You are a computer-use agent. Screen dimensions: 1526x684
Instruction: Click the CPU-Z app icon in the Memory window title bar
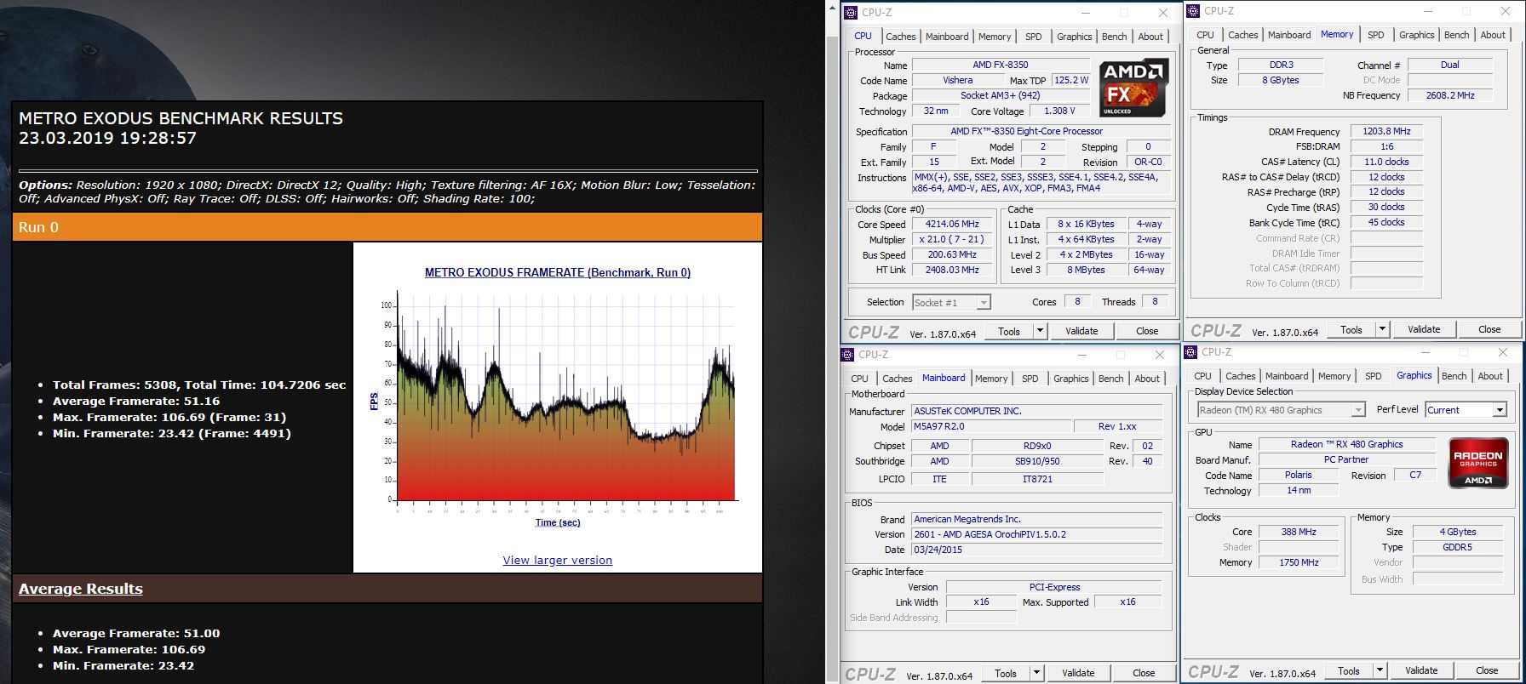(x=1192, y=11)
